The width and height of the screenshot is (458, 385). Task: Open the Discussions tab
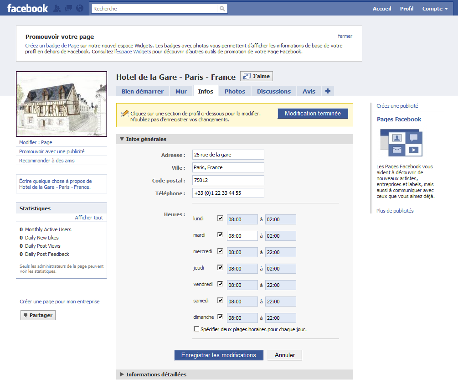tap(274, 91)
